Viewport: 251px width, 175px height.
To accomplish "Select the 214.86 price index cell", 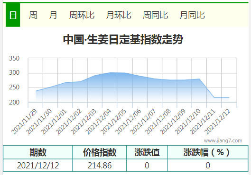I will (100, 165).
